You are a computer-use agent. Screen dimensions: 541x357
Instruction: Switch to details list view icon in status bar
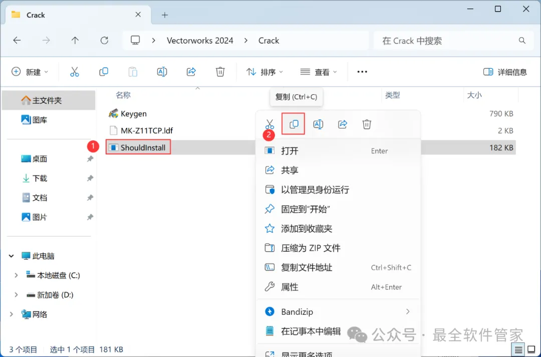[518, 350]
